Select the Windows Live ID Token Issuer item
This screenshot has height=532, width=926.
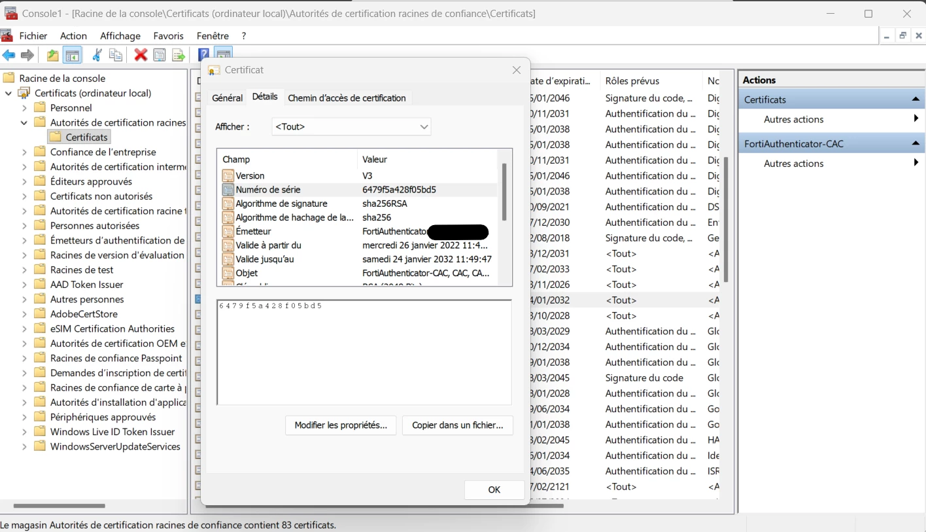coord(112,432)
